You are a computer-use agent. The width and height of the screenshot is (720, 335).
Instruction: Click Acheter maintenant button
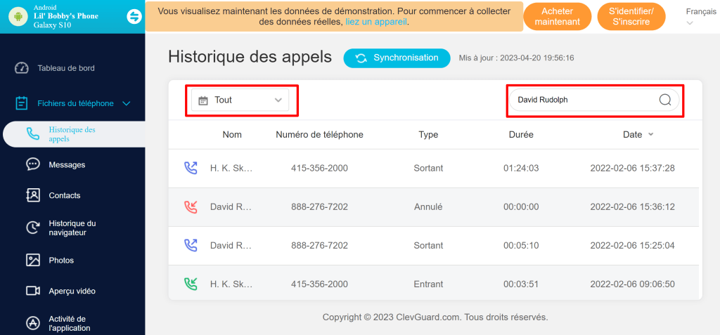[558, 17]
